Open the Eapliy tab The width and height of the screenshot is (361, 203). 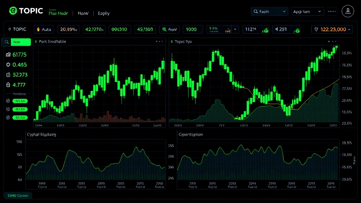[x=104, y=13]
